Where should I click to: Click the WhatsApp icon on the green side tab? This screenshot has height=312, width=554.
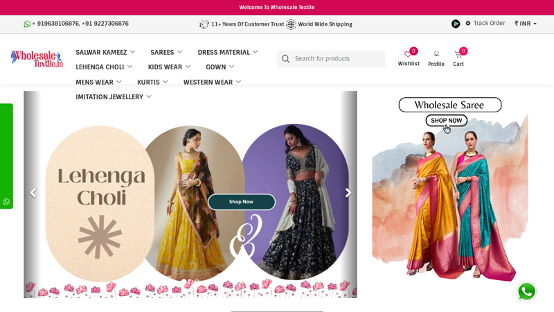6,202
